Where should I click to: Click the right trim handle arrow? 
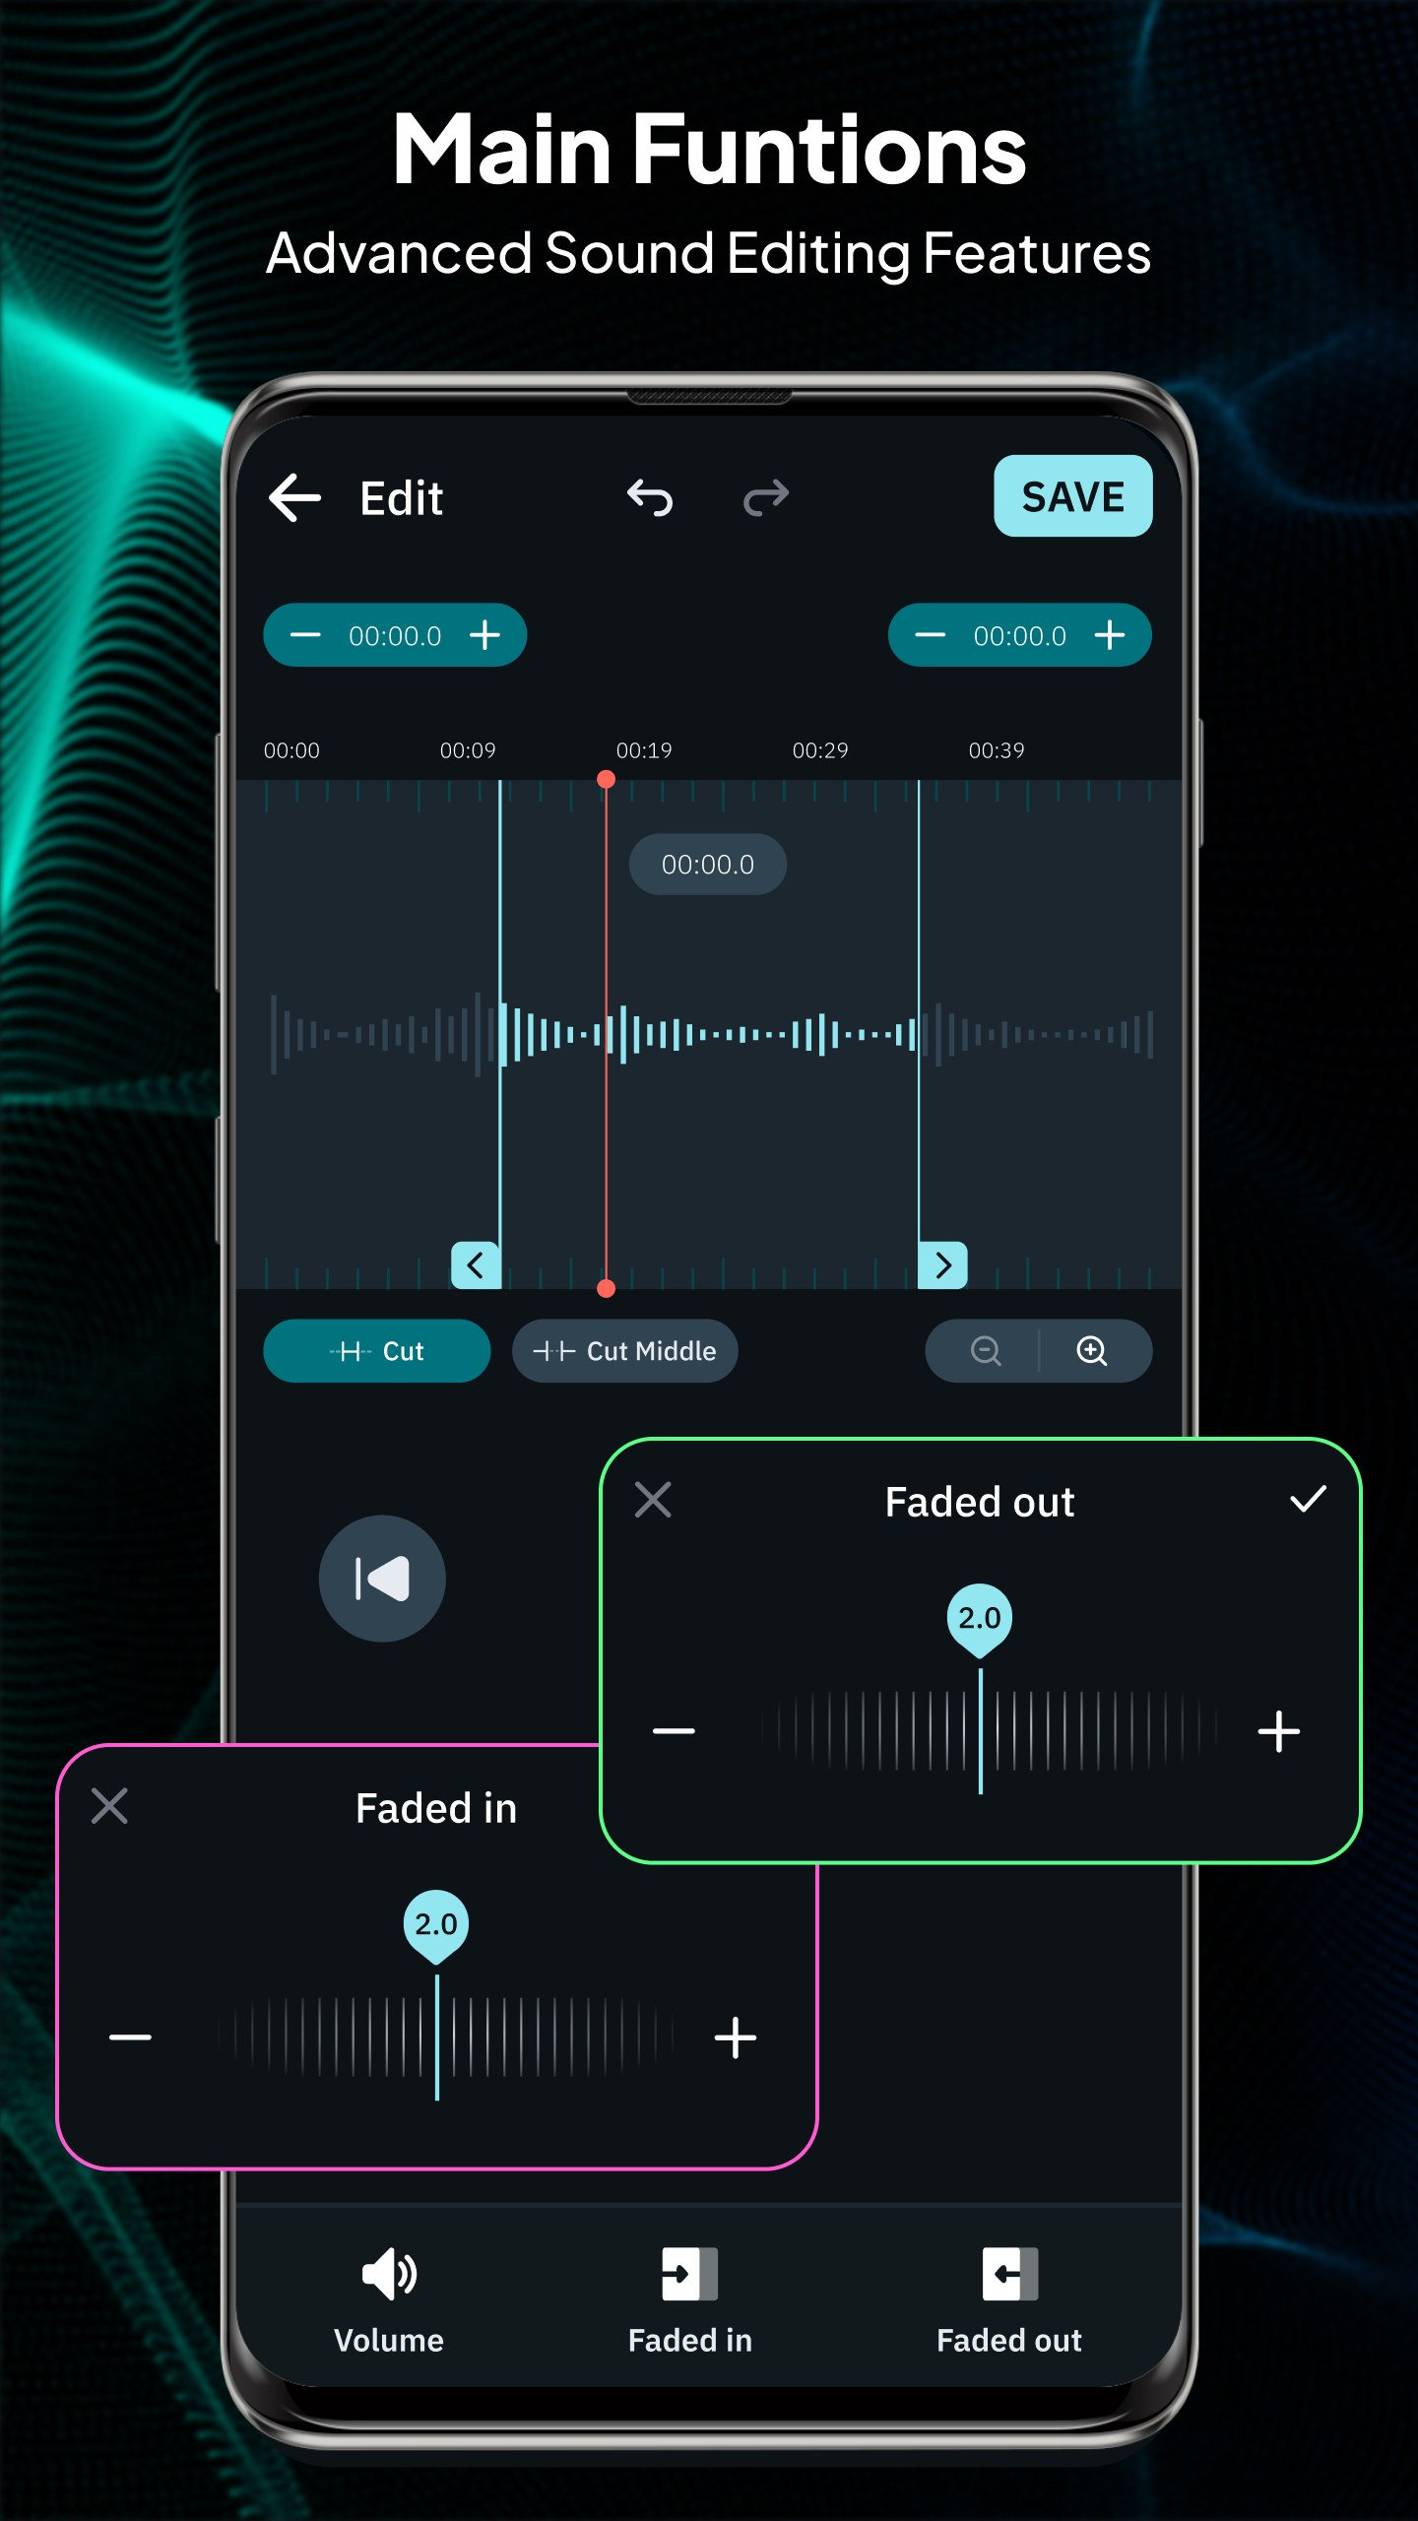click(942, 1265)
